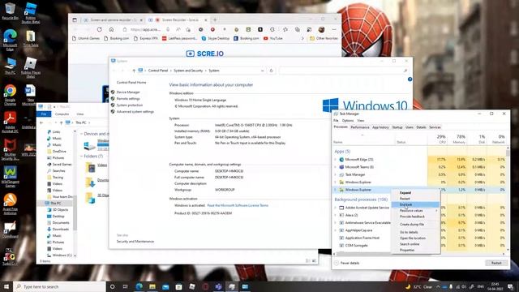Open System protection link
This screenshot has height=292, width=519.
coord(130,105)
